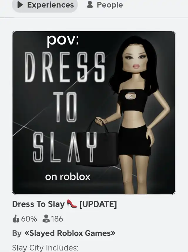Click the 'on roblox' caption on thumbnail
Screen dimensions: 188x252
click(68, 177)
